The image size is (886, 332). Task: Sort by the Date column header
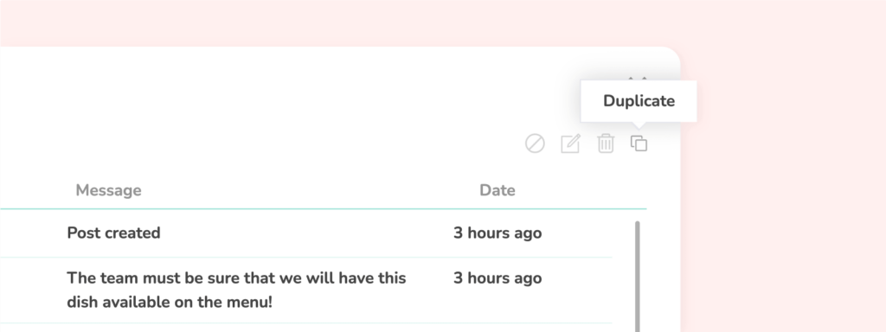(498, 190)
